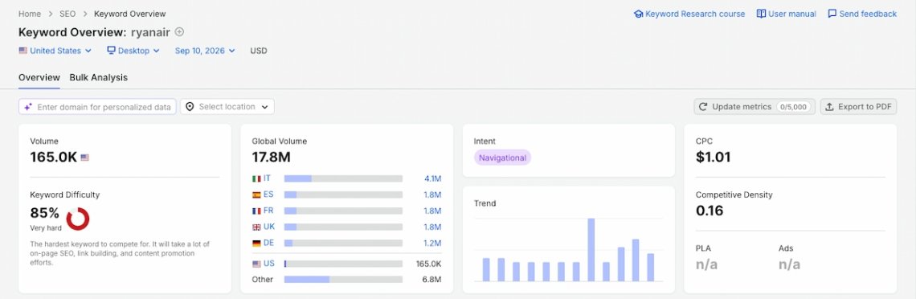Click the DE country link
The height and width of the screenshot is (299, 916).
click(x=268, y=243)
